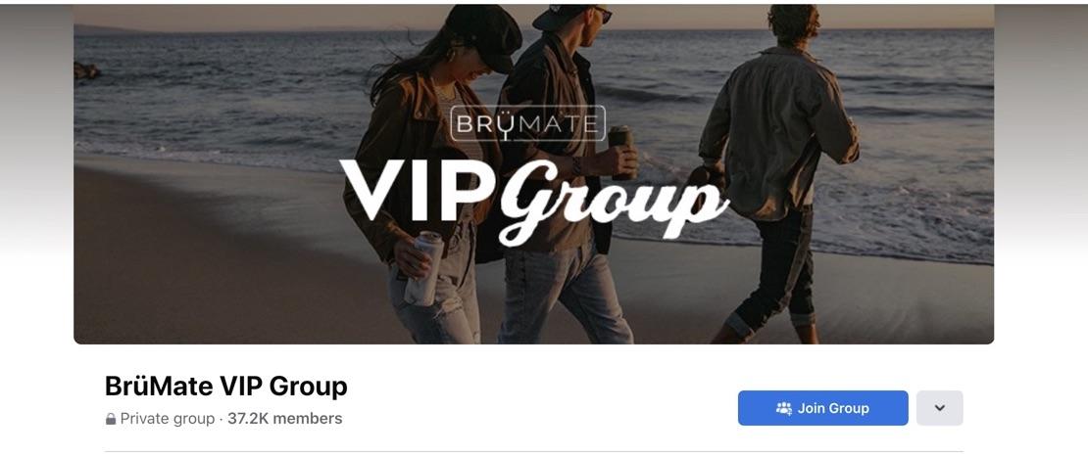
Task: Click the BrüMate VIP Group title heading
Action: [x=225, y=386]
